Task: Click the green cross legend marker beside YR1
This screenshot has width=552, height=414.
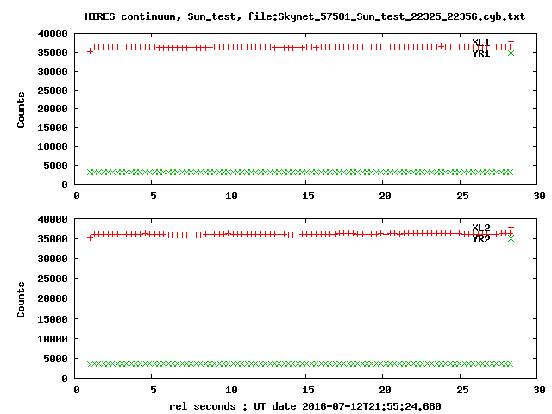Action: (x=511, y=53)
